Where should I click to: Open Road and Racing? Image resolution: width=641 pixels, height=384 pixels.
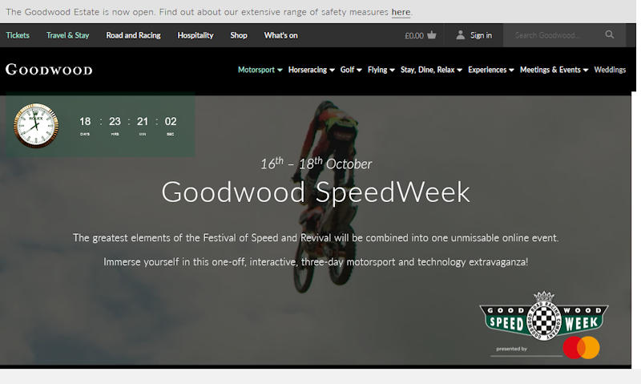(133, 35)
